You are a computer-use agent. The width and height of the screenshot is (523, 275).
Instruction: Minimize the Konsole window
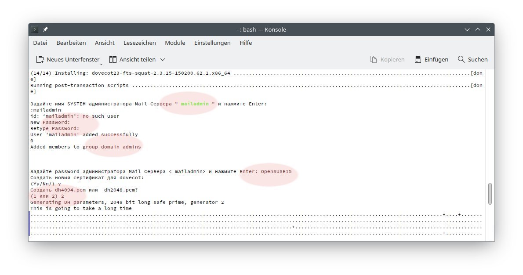tap(467, 29)
